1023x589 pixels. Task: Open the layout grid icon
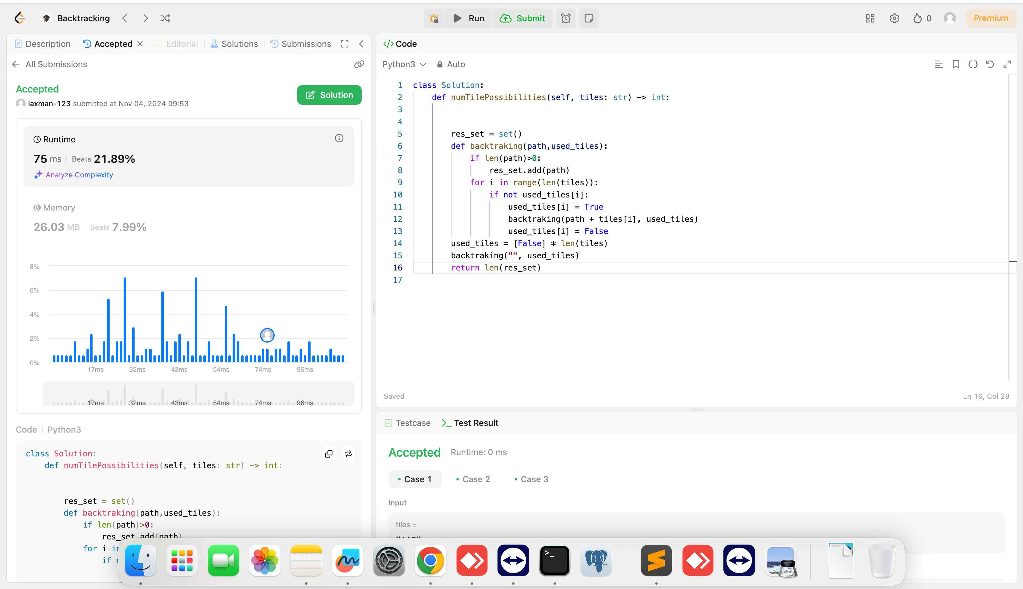(870, 18)
